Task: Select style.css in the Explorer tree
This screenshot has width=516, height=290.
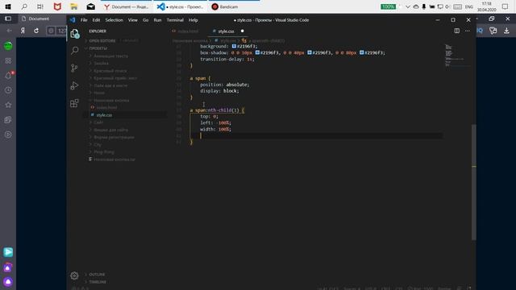Action: (x=104, y=115)
